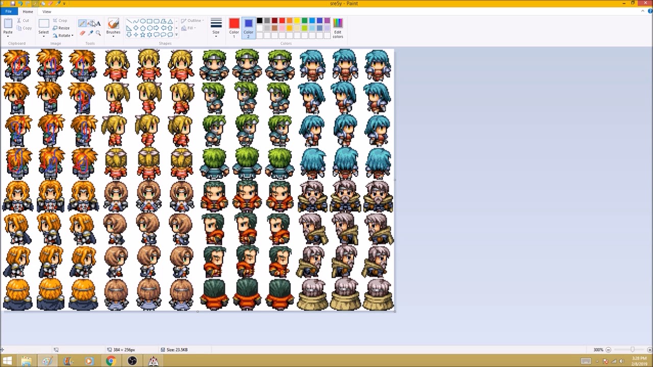
Task: Click the Cut button
Action: click(x=23, y=20)
